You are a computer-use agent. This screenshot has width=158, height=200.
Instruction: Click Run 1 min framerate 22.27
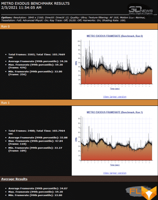click(35, 149)
